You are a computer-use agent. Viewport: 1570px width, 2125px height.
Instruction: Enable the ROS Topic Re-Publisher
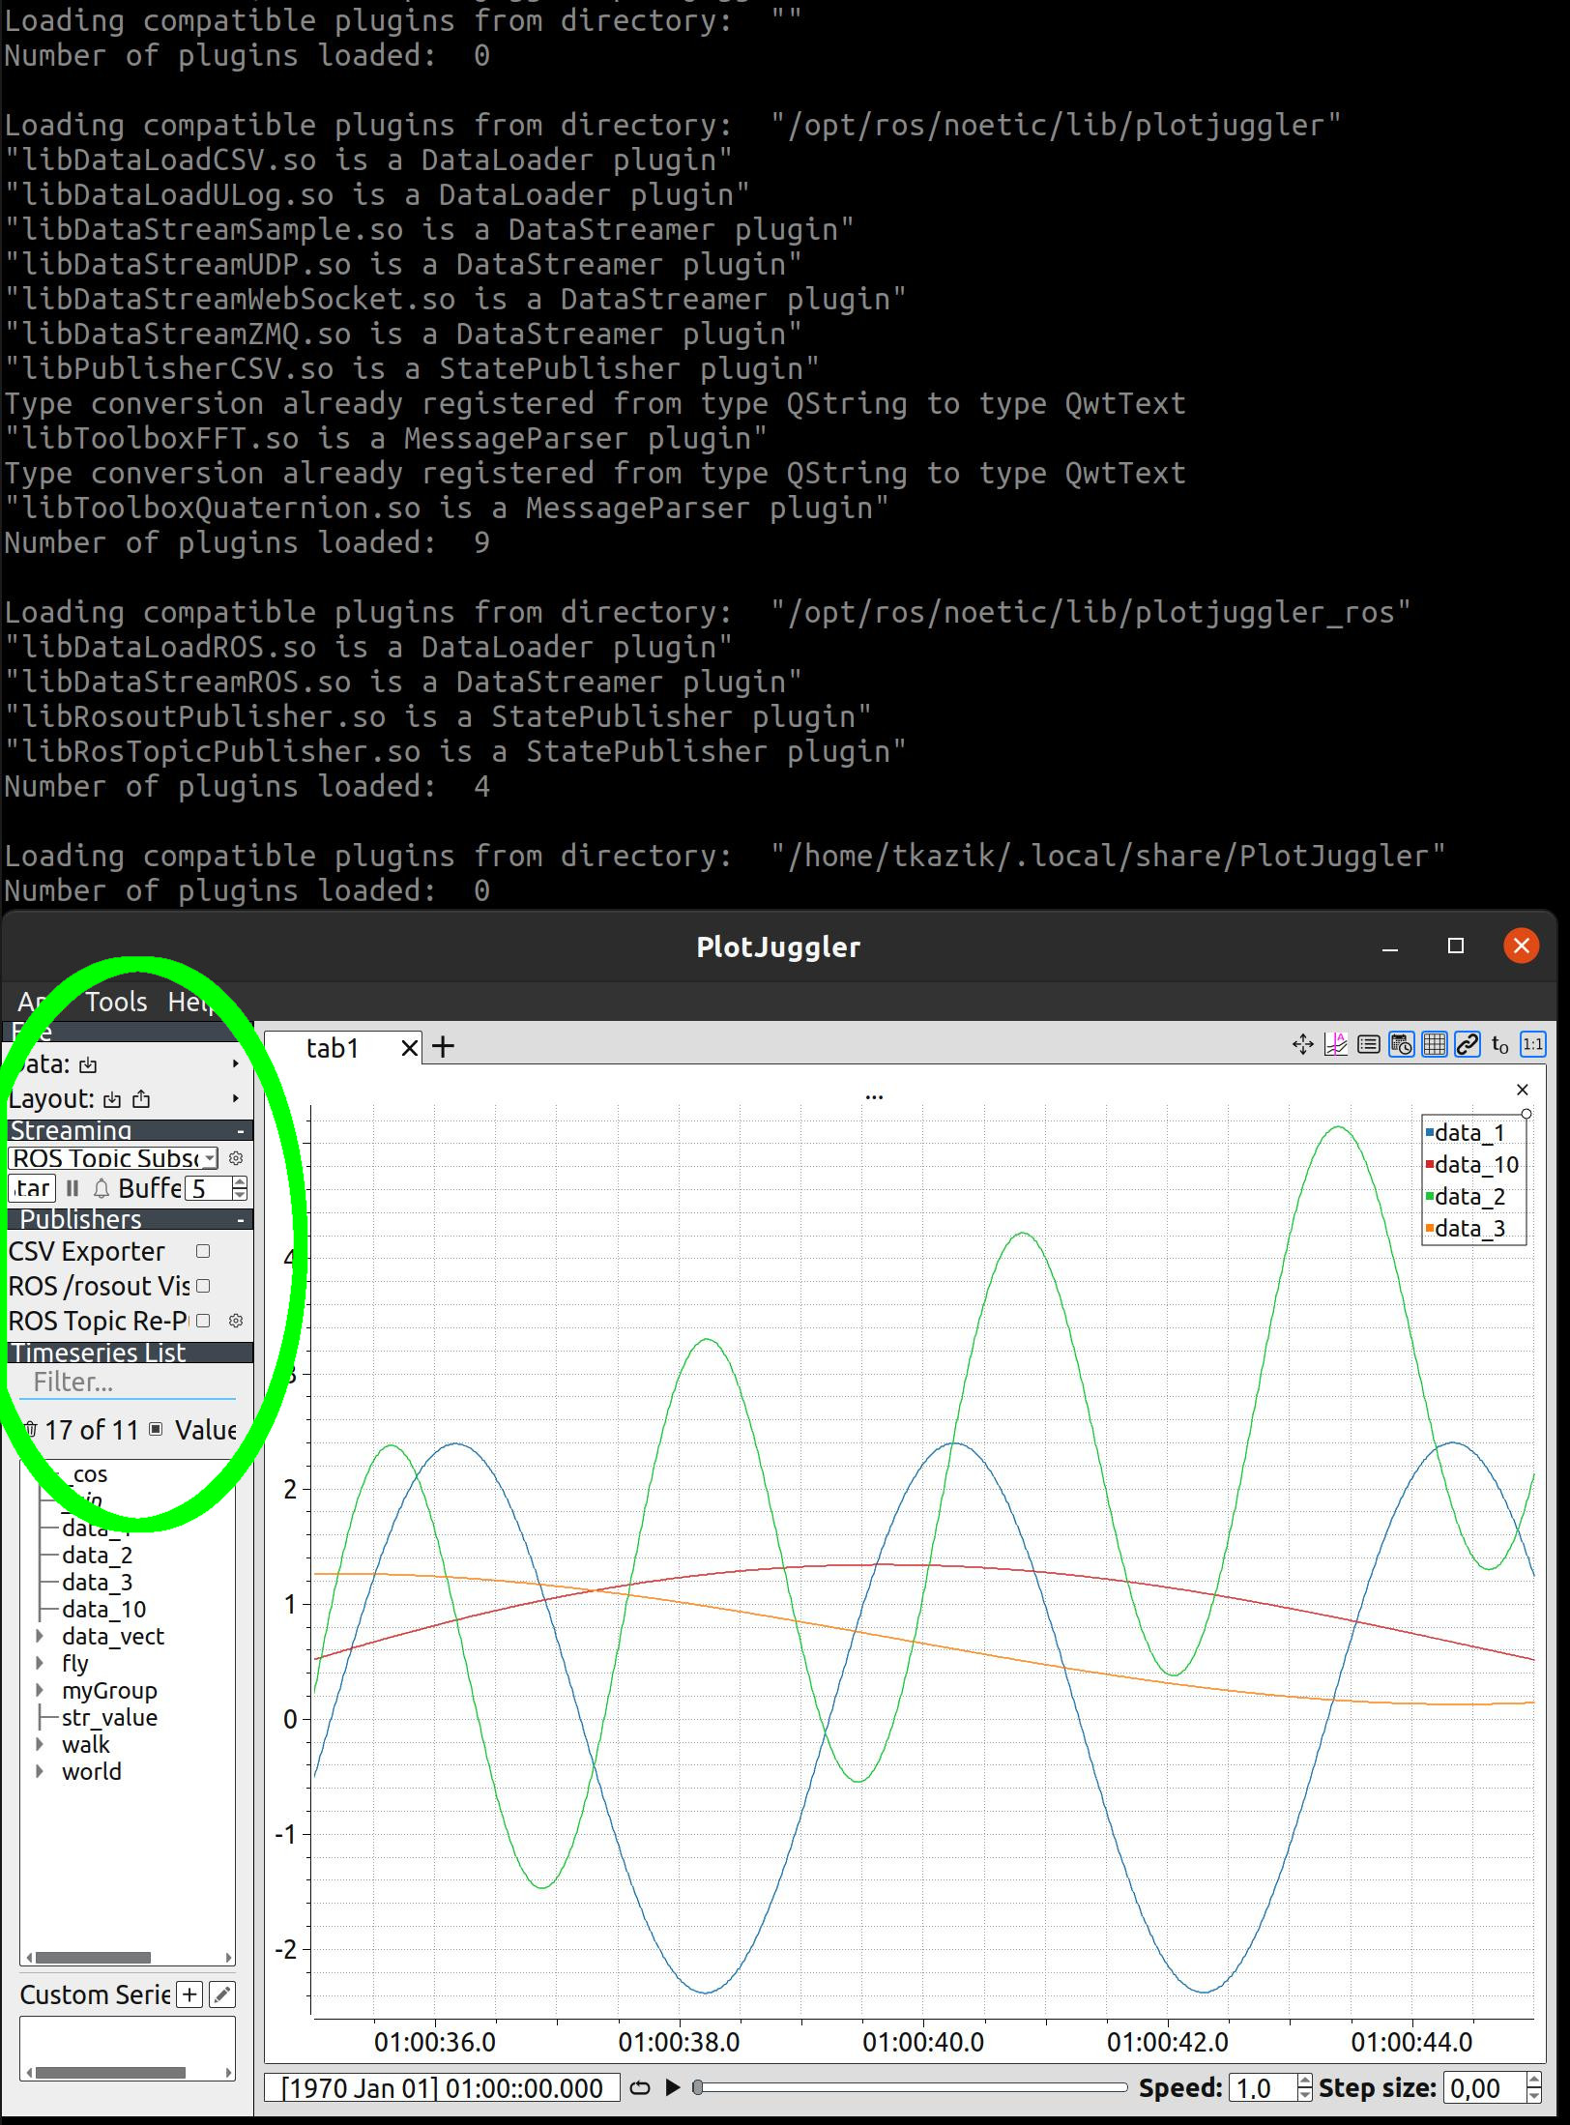point(203,1321)
